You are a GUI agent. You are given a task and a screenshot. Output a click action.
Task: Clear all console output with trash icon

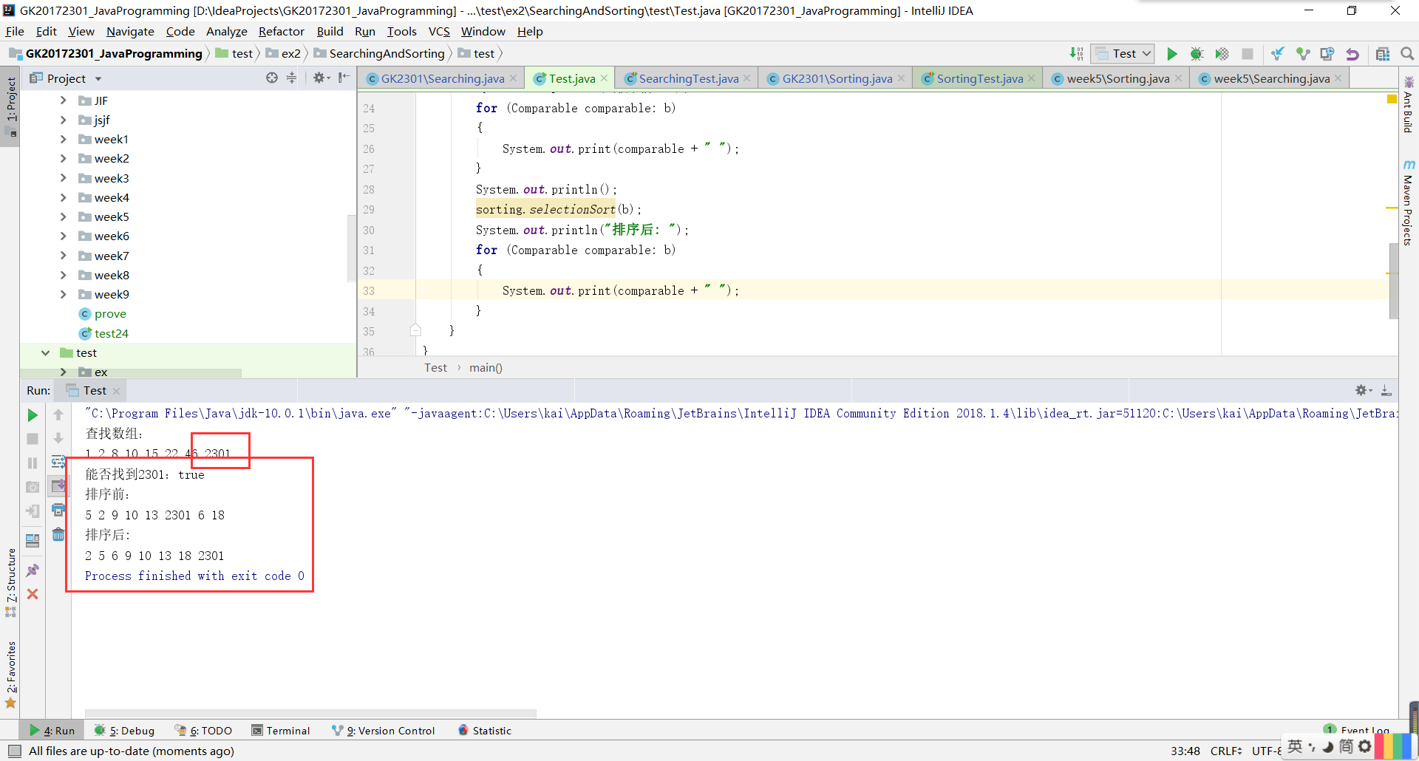pyautogui.click(x=58, y=534)
